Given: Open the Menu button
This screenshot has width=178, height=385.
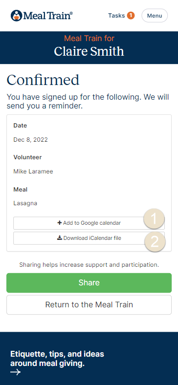Looking at the screenshot, I should pyautogui.click(x=155, y=16).
